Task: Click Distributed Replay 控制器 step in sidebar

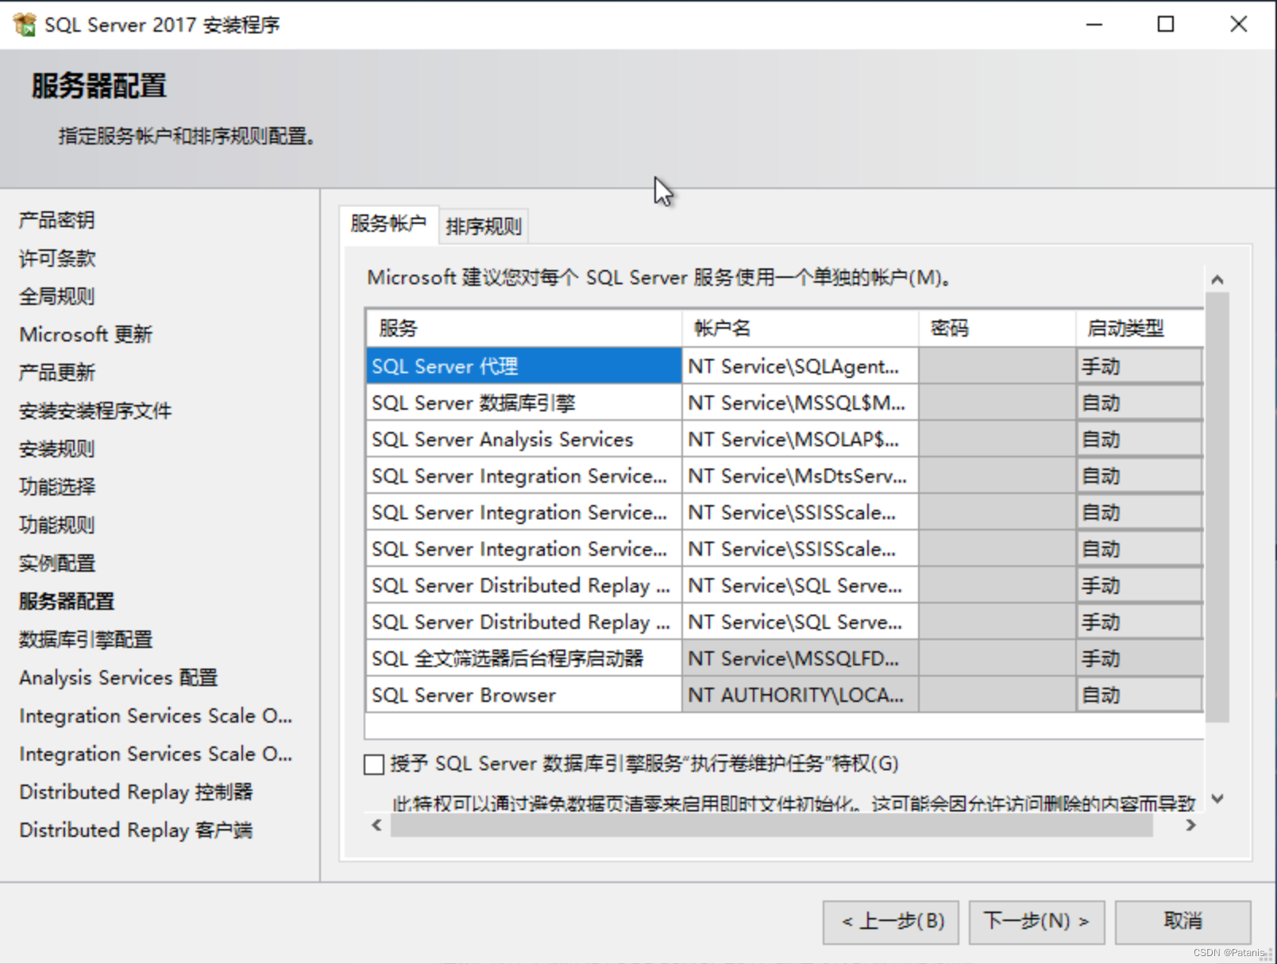Action: (x=136, y=792)
